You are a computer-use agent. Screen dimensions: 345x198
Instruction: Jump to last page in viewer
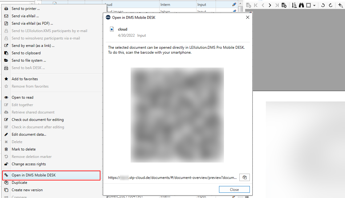click(x=277, y=5)
